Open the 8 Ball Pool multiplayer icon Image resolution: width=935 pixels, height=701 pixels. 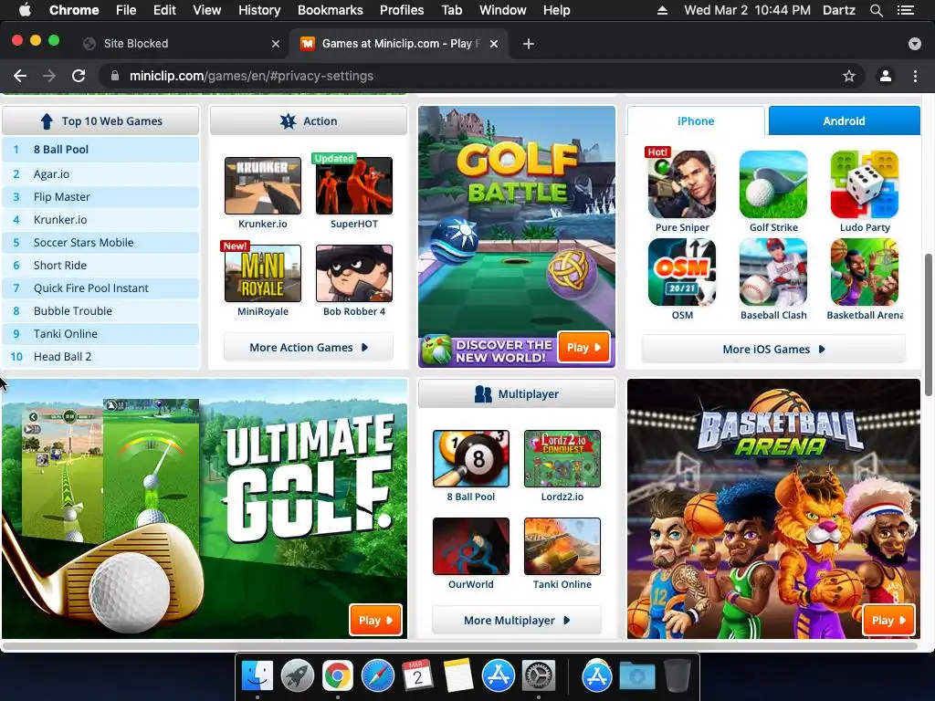tap(471, 458)
